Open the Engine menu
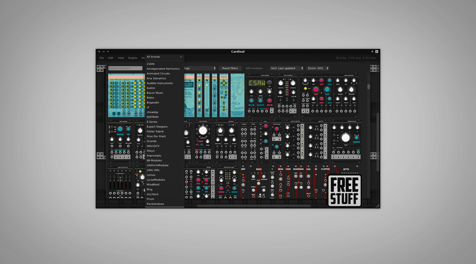The image size is (476, 264). tap(133, 58)
